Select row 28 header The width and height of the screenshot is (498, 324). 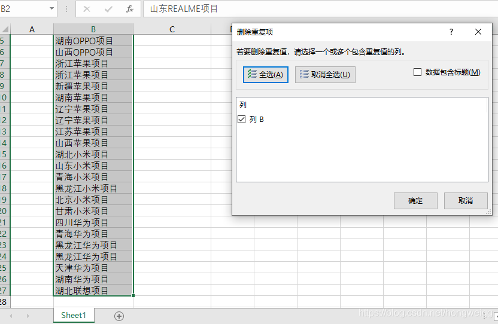tap(4, 302)
